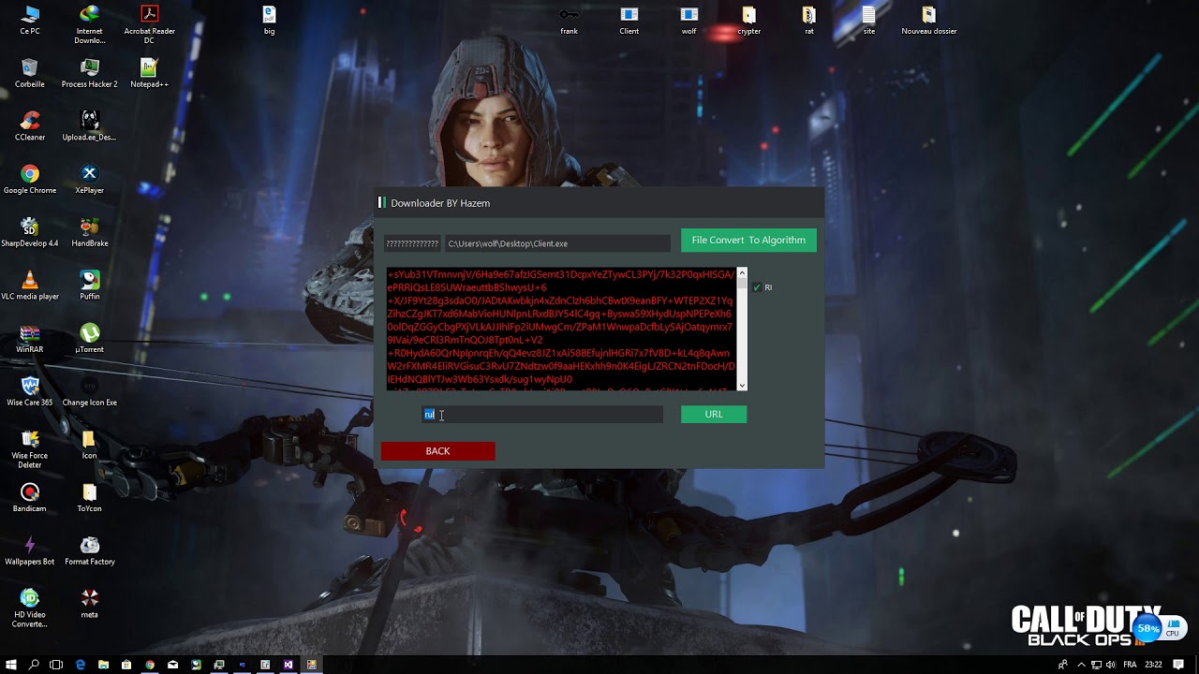Image resolution: width=1199 pixels, height=674 pixels.
Task: Open Chrome from the taskbar
Action: tap(150, 665)
